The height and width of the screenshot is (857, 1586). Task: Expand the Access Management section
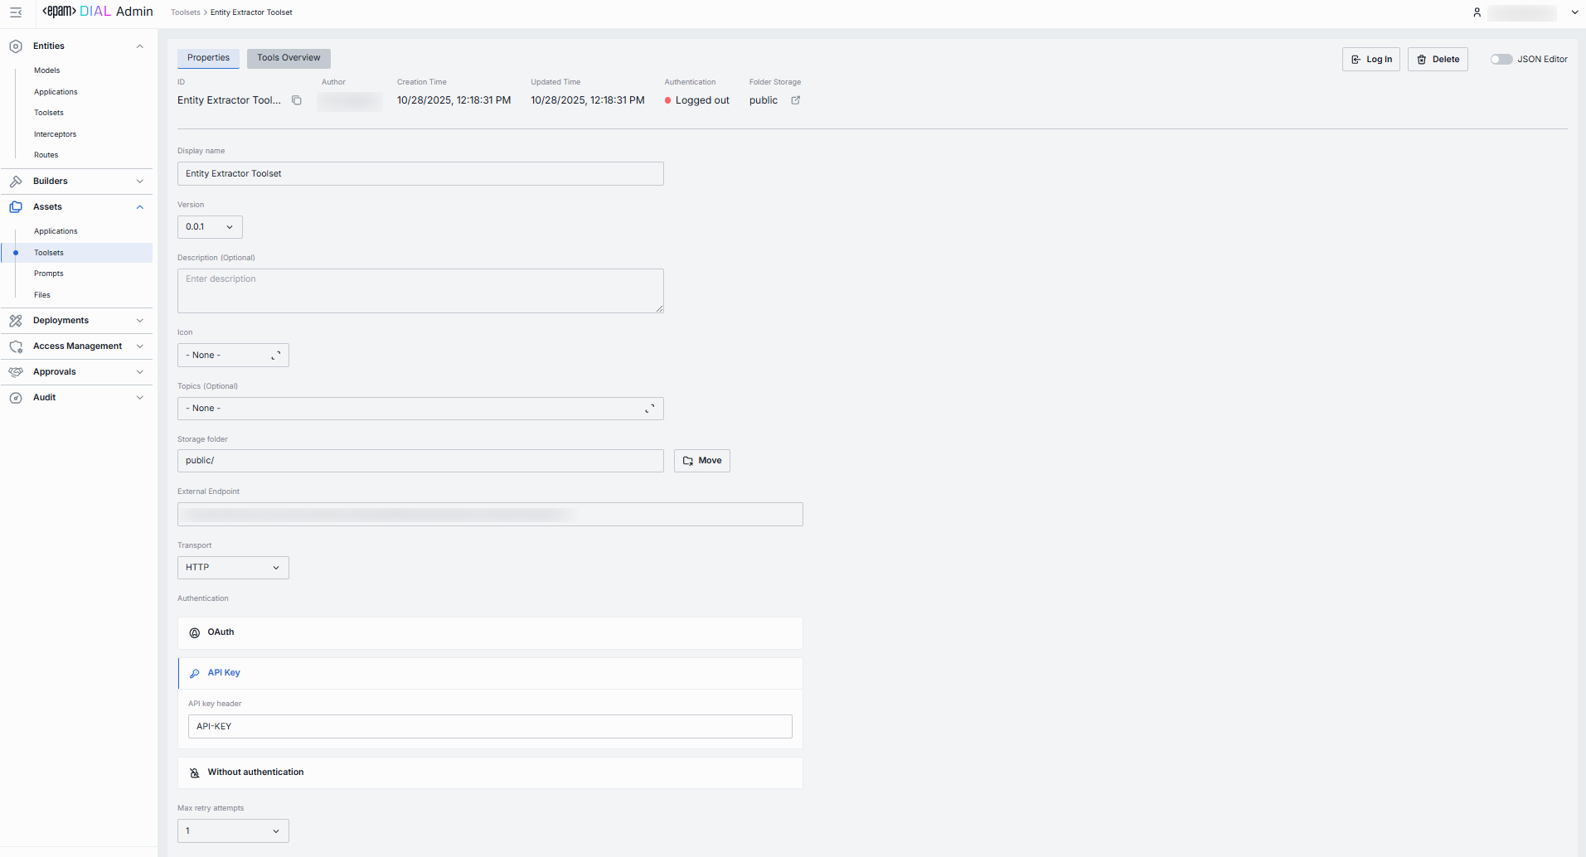[77, 346]
